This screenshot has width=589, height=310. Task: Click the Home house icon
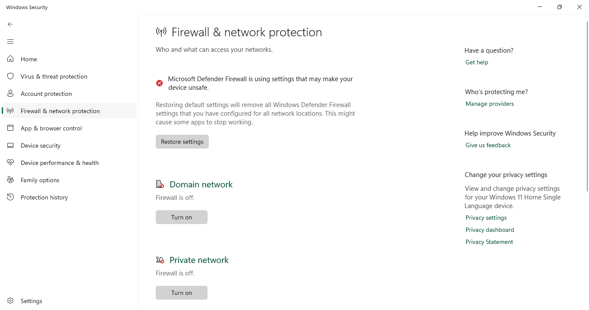(10, 59)
